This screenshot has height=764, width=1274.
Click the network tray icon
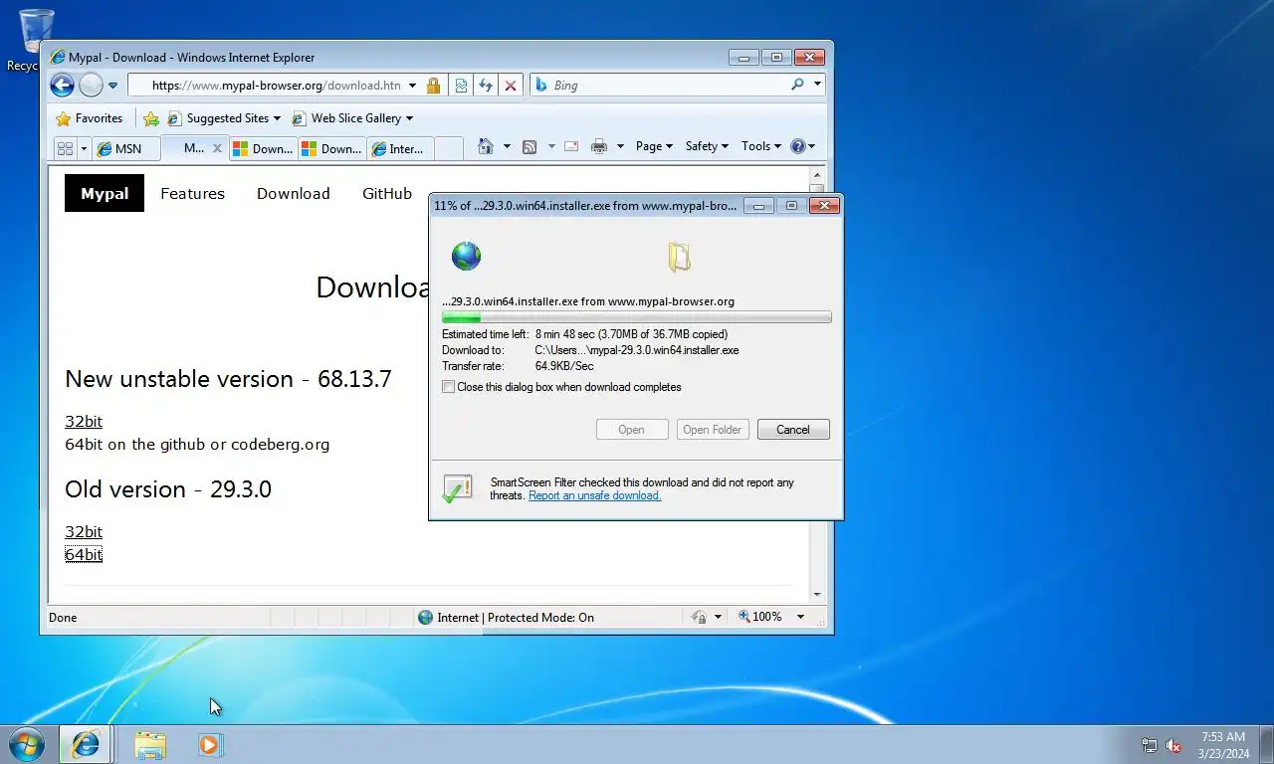pyautogui.click(x=1150, y=745)
